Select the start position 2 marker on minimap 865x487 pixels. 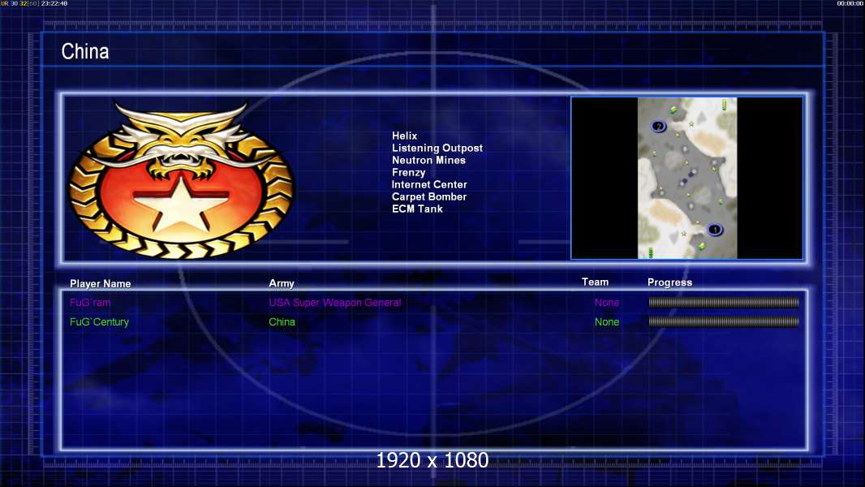pyautogui.click(x=658, y=127)
